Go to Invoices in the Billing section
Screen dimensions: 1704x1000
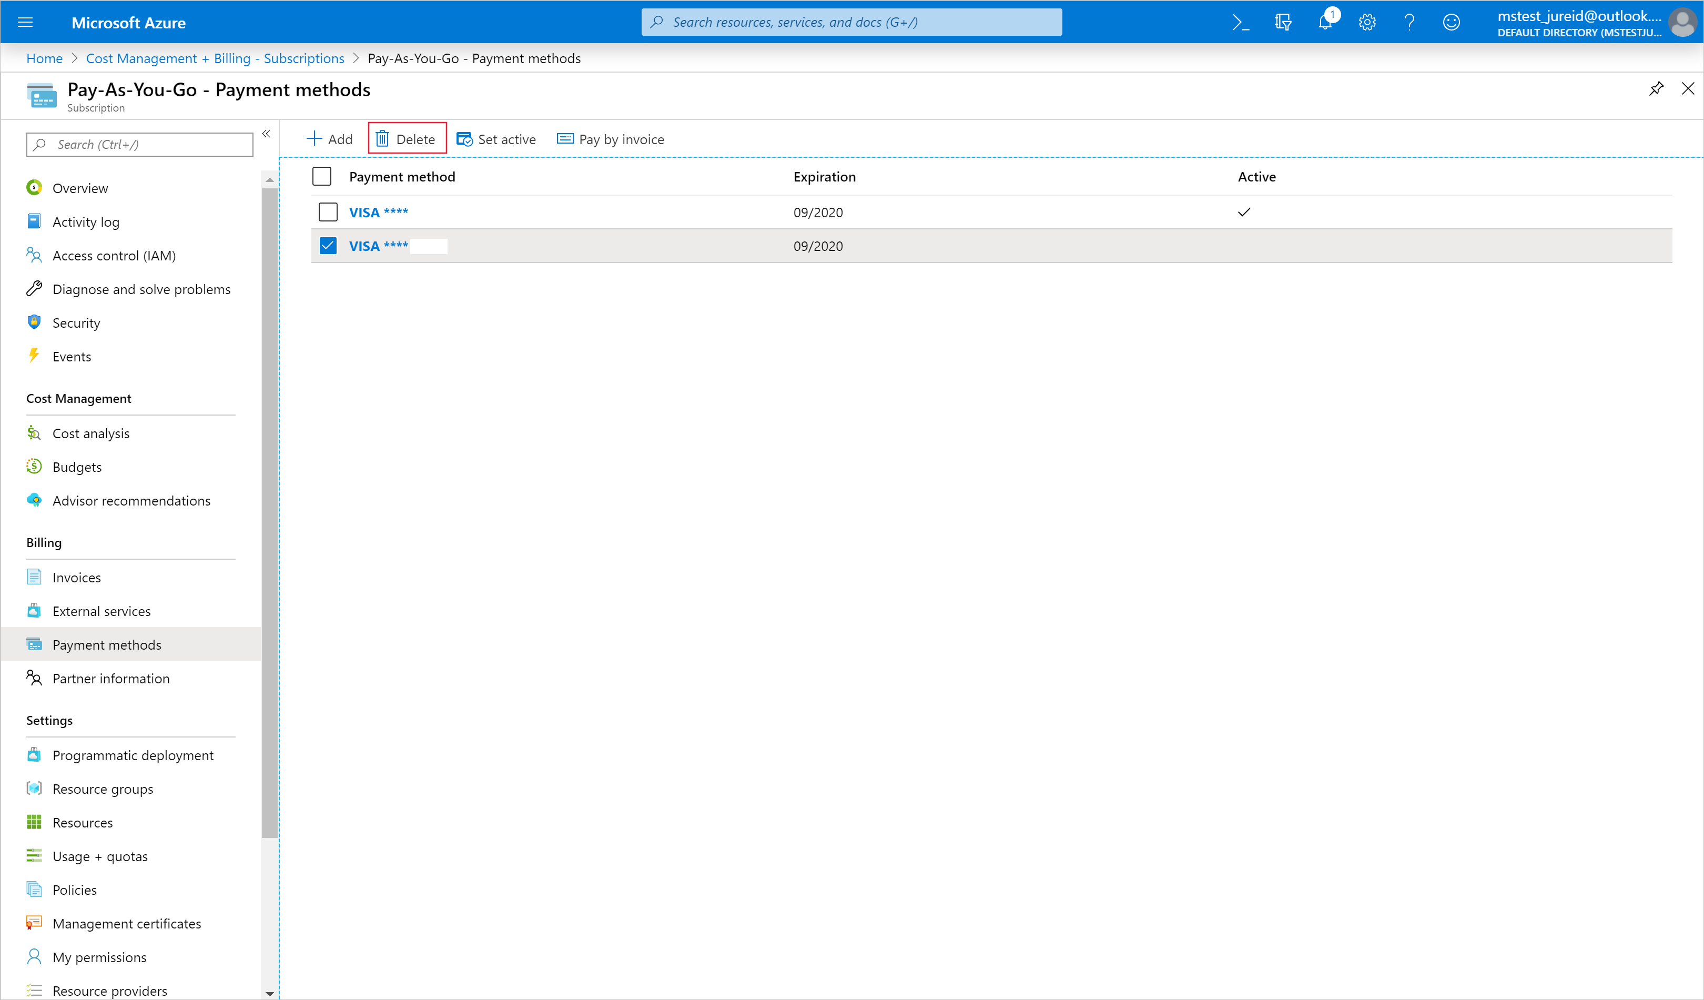(76, 578)
